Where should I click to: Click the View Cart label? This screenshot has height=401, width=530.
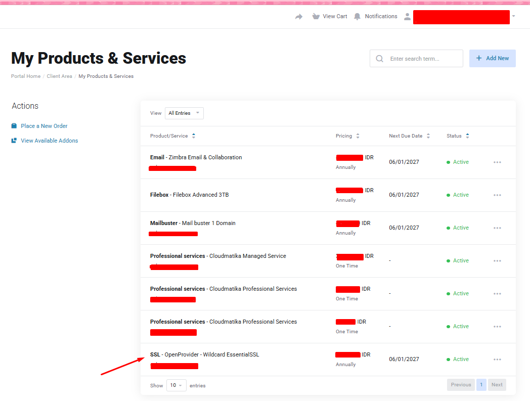[335, 16]
